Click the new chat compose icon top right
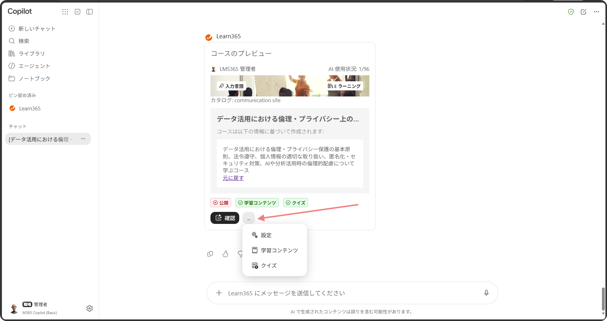Viewport: 607px width, 321px height. pyautogui.click(x=584, y=12)
